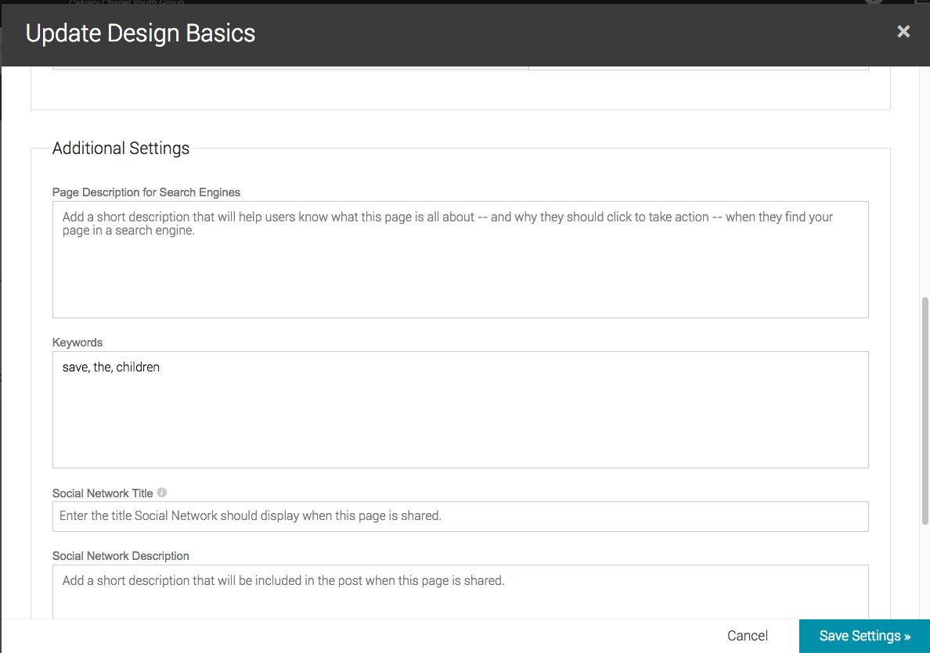Focus the Page Description for Search Engines field
930x653 pixels.
(460, 258)
